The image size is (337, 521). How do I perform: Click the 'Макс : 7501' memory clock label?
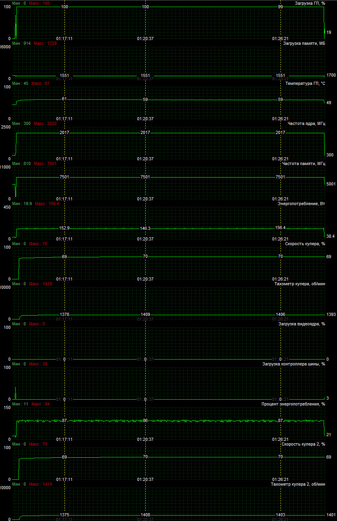[45, 163]
